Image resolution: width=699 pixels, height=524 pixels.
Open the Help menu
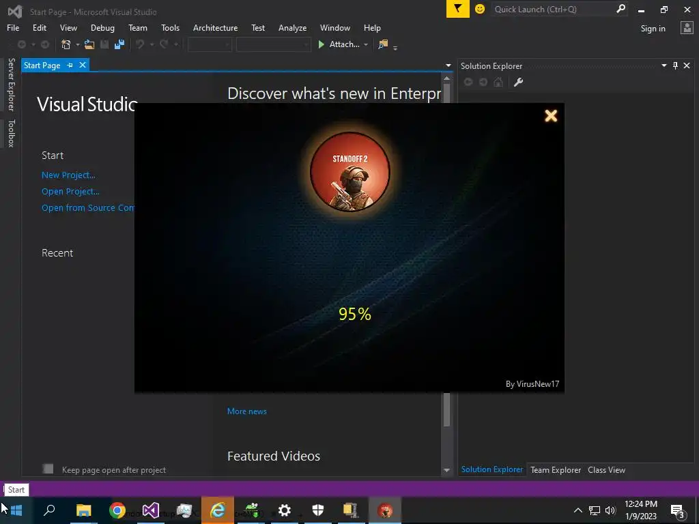pyautogui.click(x=372, y=27)
